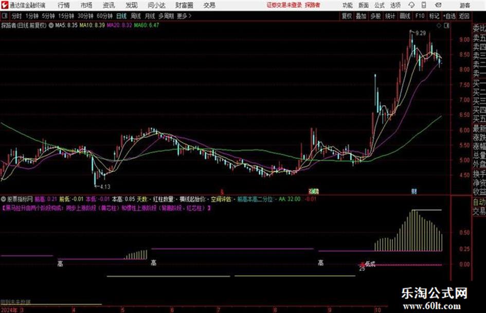The image size is (486, 313).
Task: Click the MA10: 8.39 label
Action: pos(92,25)
